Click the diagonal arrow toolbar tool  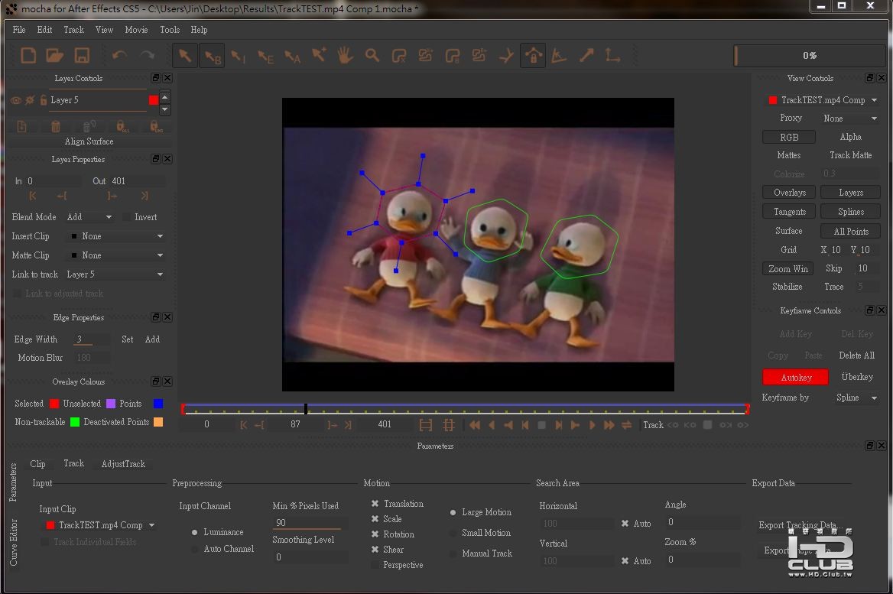[586, 55]
